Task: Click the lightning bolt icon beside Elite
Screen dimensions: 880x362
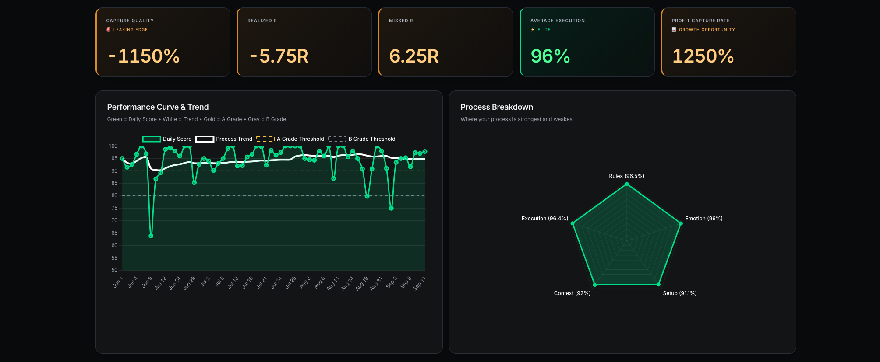Action: coord(533,30)
